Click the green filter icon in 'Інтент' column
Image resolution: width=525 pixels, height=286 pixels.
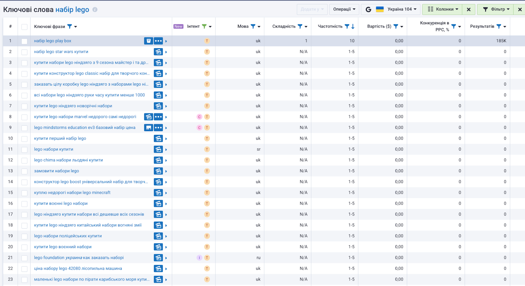tap(204, 27)
